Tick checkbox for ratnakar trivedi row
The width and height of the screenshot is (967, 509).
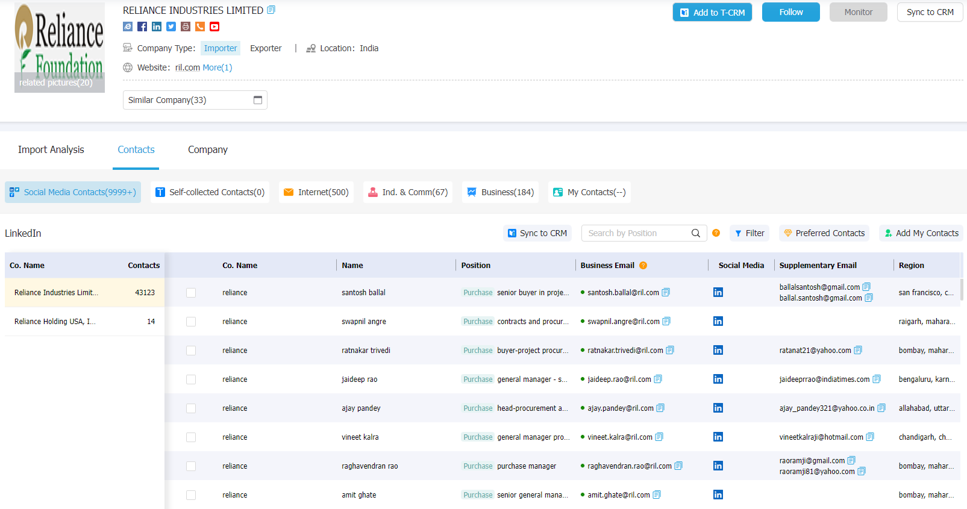[191, 351]
